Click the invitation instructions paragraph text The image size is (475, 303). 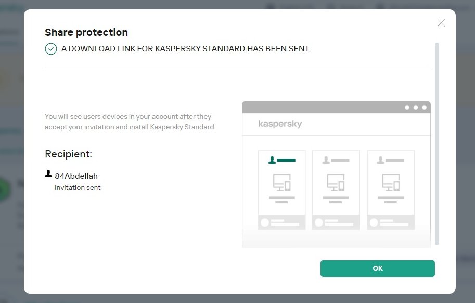click(130, 122)
